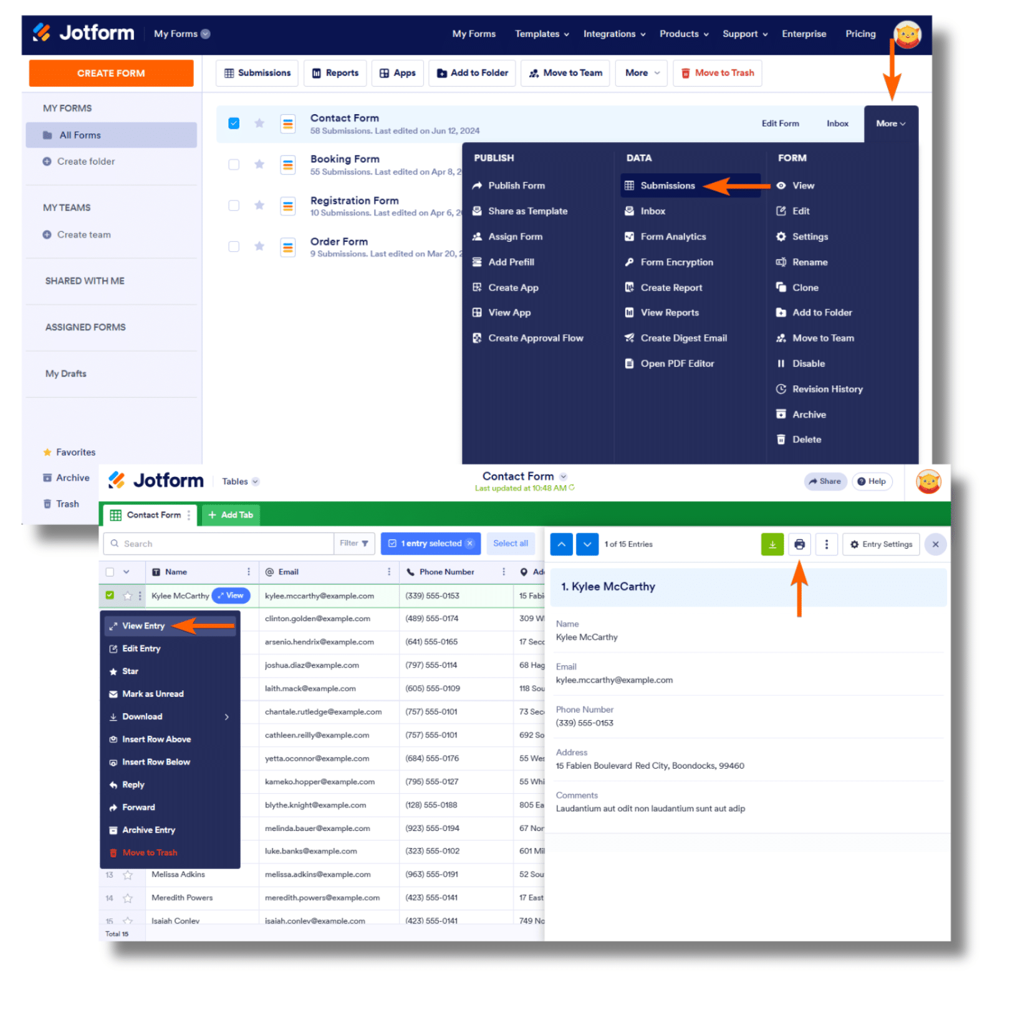Open the Contact Form tab three-dot menu
This screenshot has width=1010, height=1010.
(189, 515)
